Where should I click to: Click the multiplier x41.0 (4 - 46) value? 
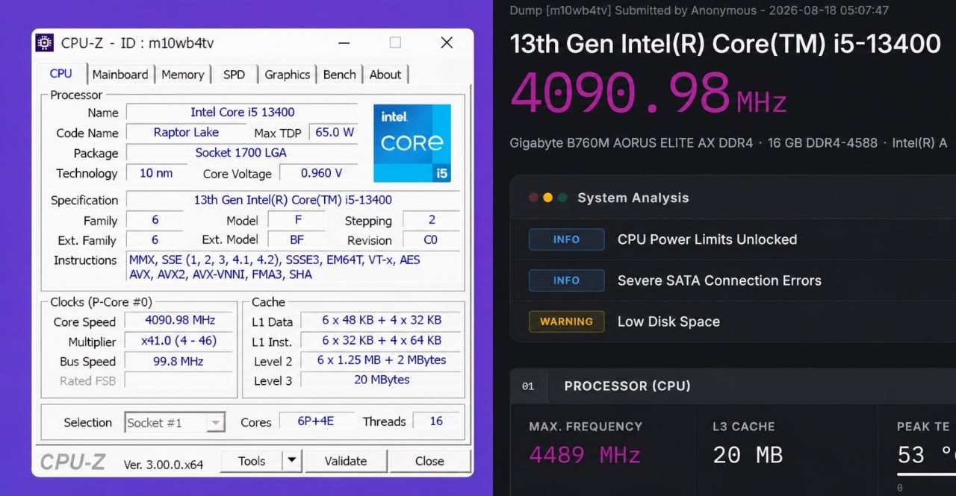click(179, 341)
